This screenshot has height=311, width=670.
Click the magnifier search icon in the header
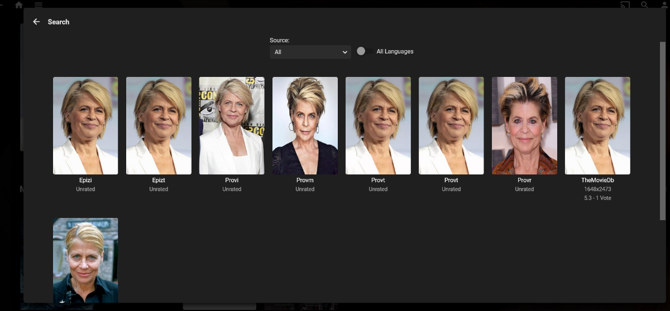(x=644, y=4)
